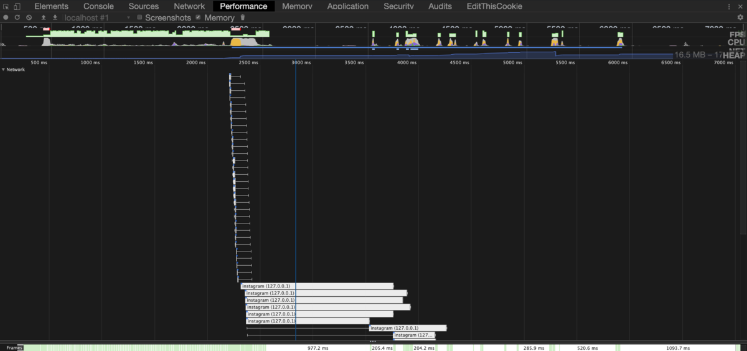Switch to the Console tab

pyautogui.click(x=98, y=6)
